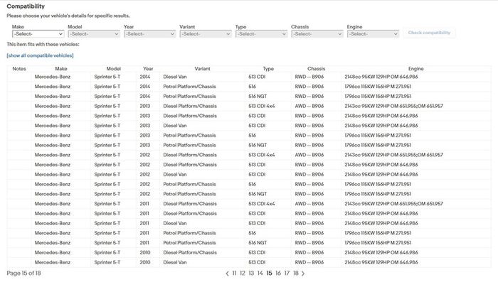Open the Engine dropdown
Image resolution: width=498 pixels, height=282 pixels.
373,34
